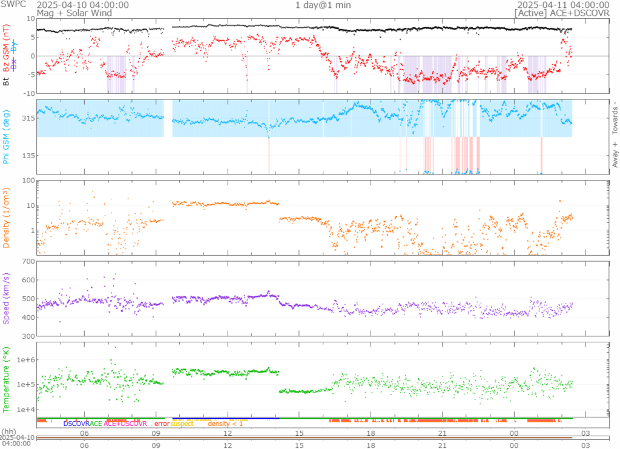This screenshot has width=620, height=449.
Task: Click the Phi GSM (deg) axis label
Action: coord(7,136)
